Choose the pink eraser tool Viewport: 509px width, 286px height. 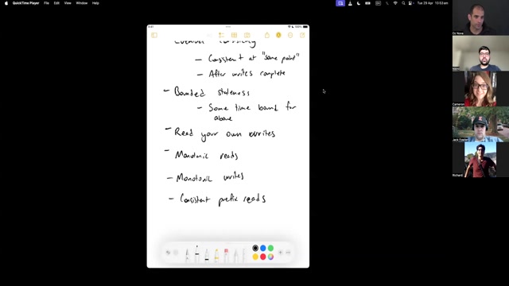226,255
